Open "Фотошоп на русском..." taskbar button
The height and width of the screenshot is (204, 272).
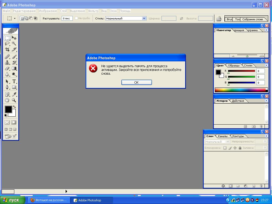pyautogui.click(x=49, y=200)
